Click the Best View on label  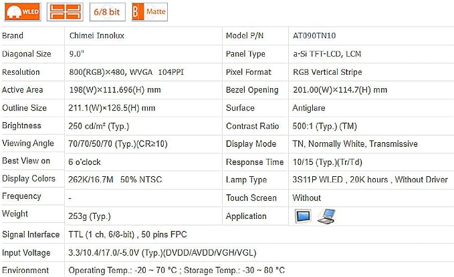26,161
